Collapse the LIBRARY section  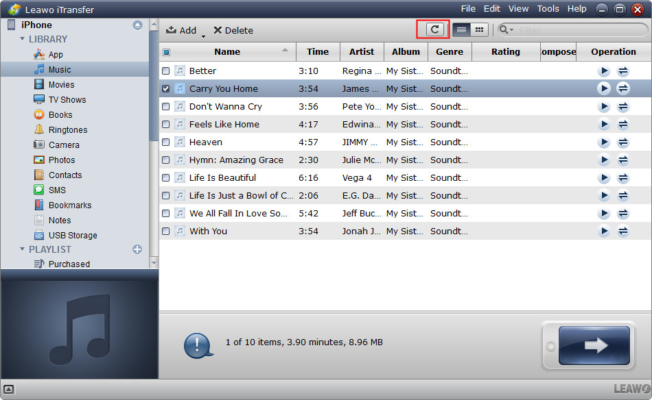pyautogui.click(x=23, y=39)
